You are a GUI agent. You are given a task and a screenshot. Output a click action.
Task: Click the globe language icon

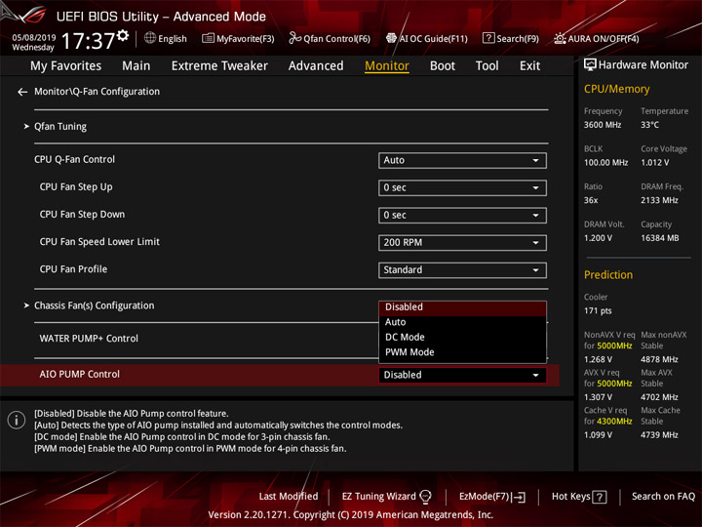(150, 38)
